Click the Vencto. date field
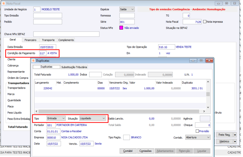The image size is (243, 157). pyautogui.click(x=87, y=144)
